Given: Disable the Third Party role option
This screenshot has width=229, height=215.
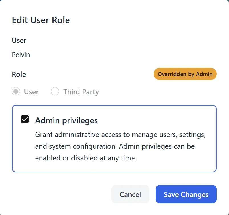Looking at the screenshot, I should [55, 92].
